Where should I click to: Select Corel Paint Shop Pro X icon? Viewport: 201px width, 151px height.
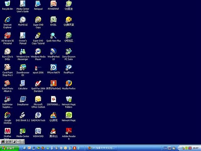coord(8,67)
